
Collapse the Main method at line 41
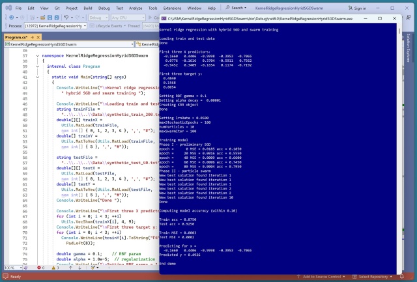[38, 77]
